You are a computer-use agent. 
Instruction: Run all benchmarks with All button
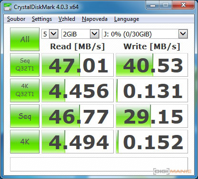click(25, 39)
